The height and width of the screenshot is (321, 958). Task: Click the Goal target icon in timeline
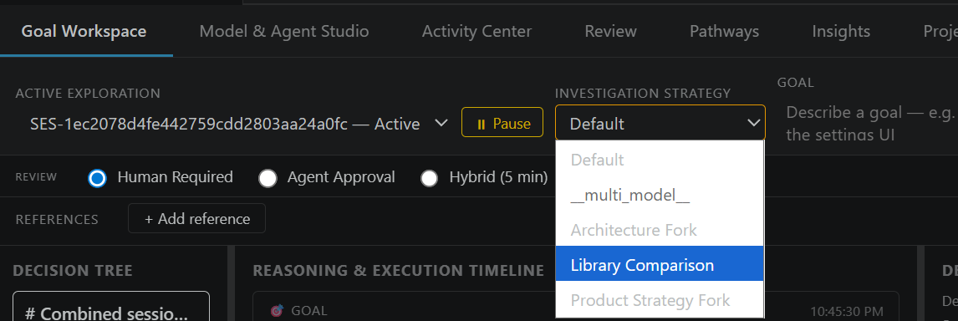tap(277, 311)
